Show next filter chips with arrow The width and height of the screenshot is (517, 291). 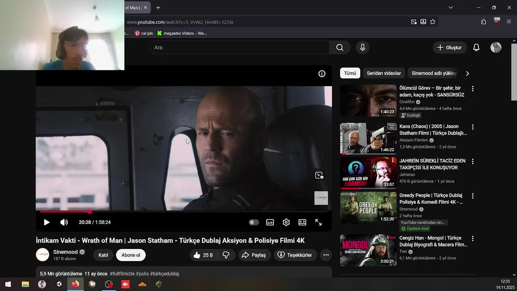467,74
